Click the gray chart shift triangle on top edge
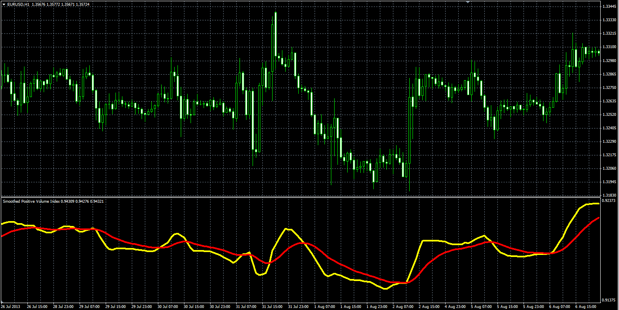The image size is (619, 310). coord(468,2)
